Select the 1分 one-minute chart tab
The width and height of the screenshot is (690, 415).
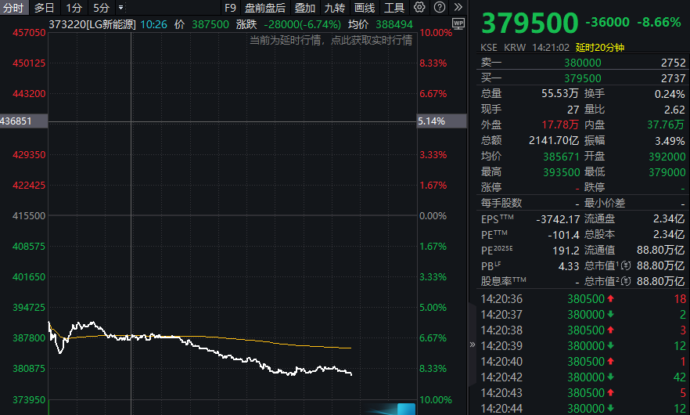click(x=74, y=8)
